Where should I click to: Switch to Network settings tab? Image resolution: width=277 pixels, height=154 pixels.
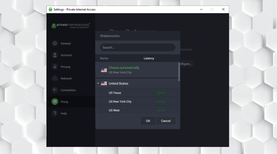[x=66, y=79]
